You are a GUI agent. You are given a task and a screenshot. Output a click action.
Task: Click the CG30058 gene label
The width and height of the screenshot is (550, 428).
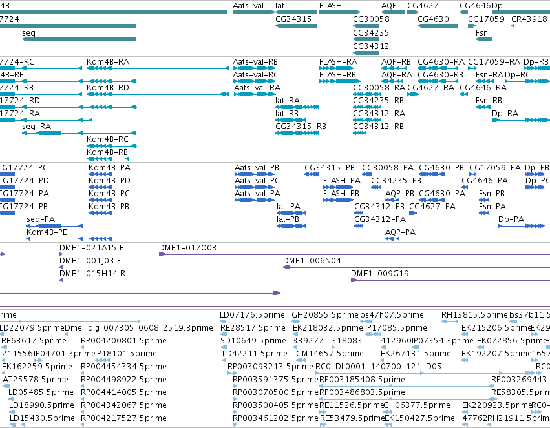point(371,19)
